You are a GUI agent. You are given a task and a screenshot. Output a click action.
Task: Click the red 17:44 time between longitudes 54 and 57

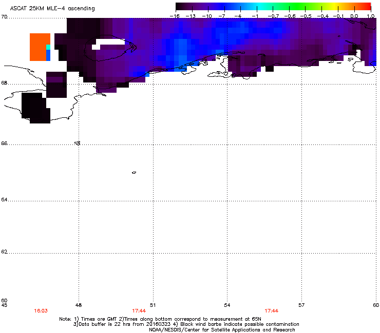tap(272, 311)
